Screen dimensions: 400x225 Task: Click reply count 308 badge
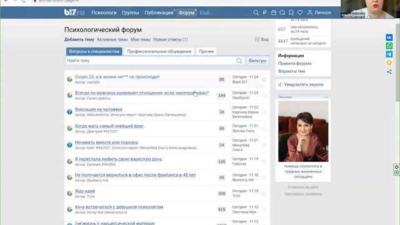click(x=221, y=194)
